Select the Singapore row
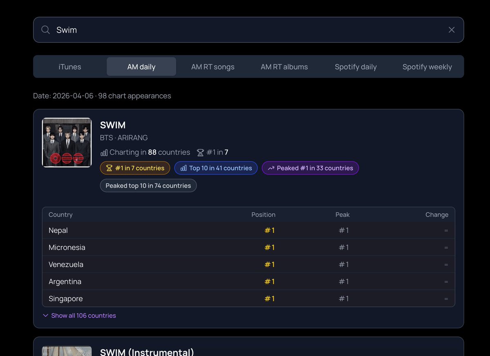The height and width of the screenshot is (356, 490). [x=249, y=299]
